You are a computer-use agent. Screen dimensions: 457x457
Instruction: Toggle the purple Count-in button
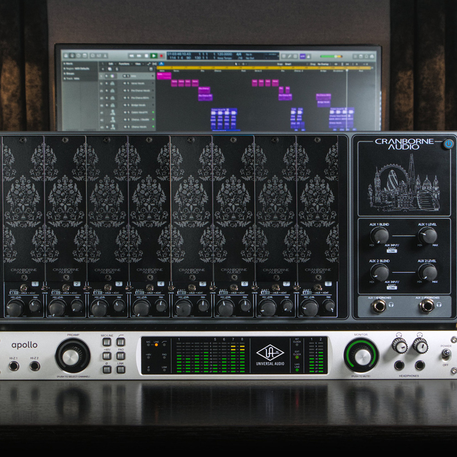coord(303,56)
